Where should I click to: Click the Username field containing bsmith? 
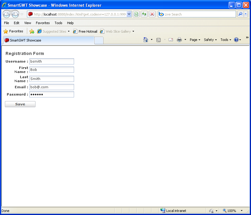point(52,61)
